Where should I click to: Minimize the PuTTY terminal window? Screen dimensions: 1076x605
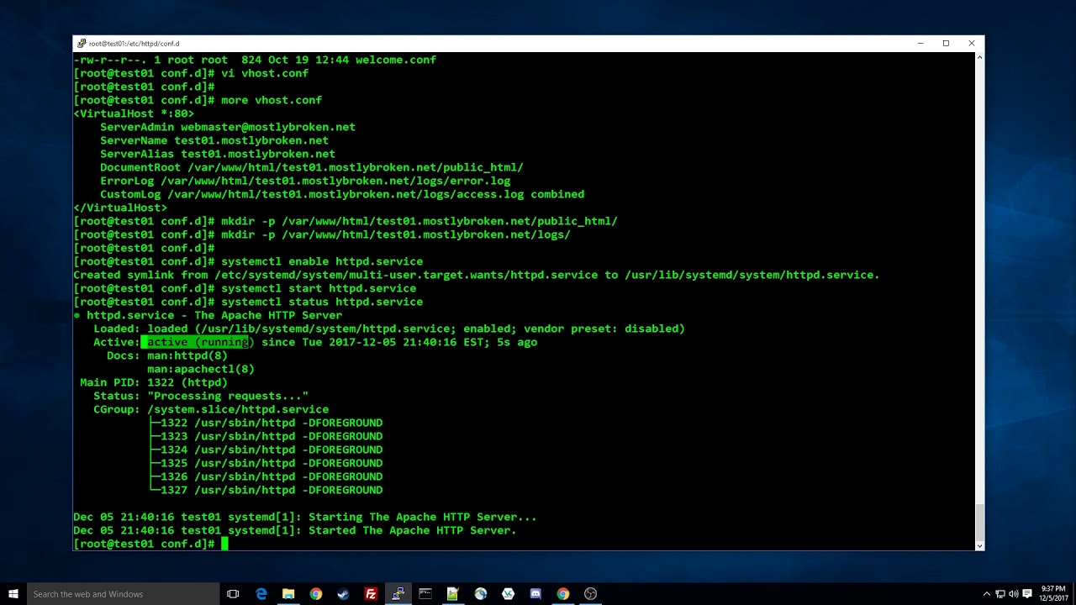(920, 43)
